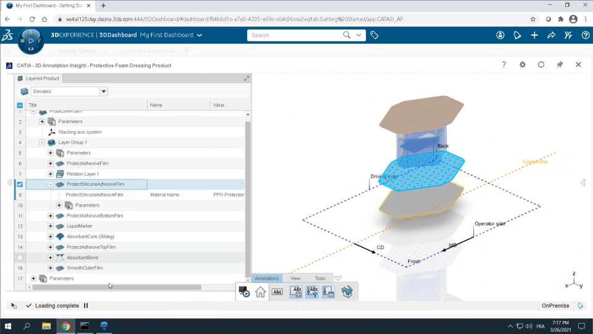The image size is (593, 334).
Task: Sort by the Name column header
Action: pyautogui.click(x=179, y=105)
